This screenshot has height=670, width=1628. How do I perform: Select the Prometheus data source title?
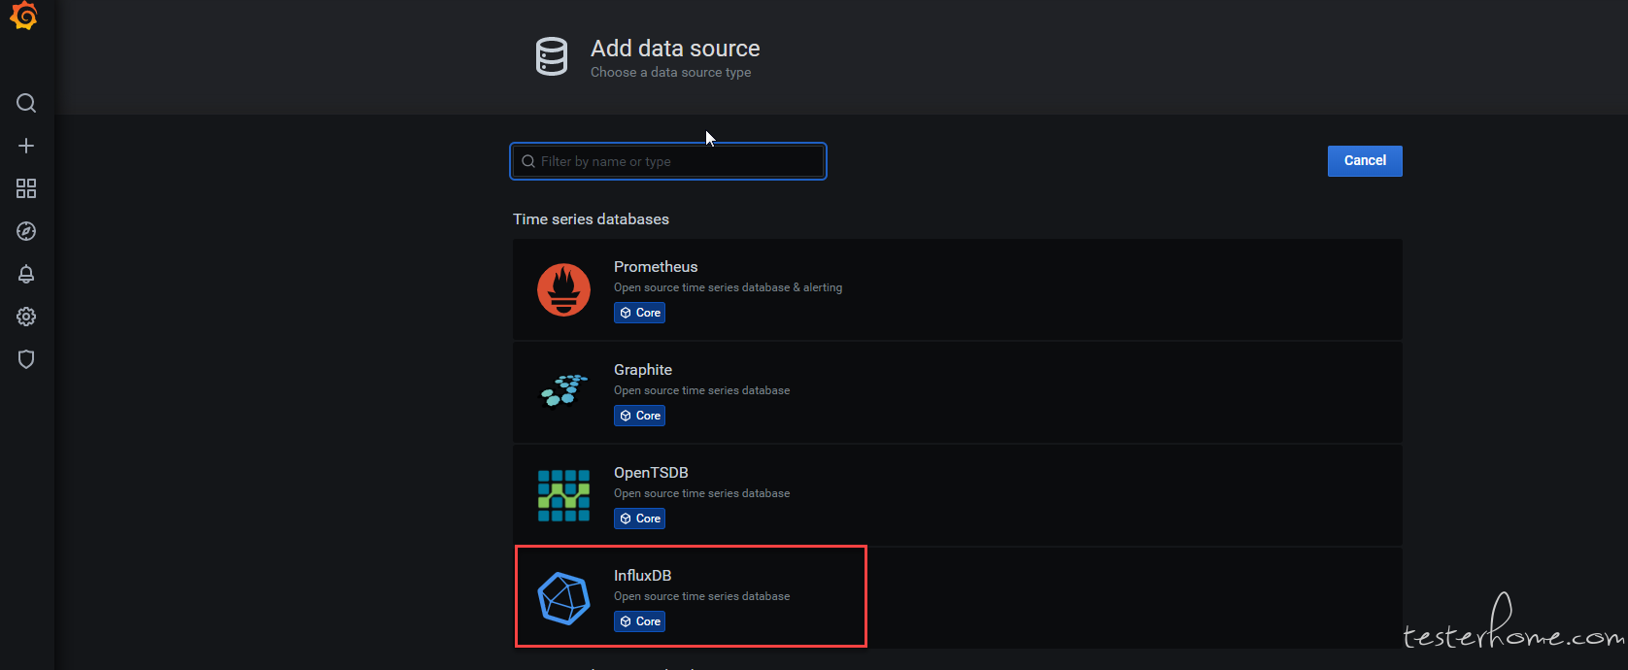coord(656,267)
